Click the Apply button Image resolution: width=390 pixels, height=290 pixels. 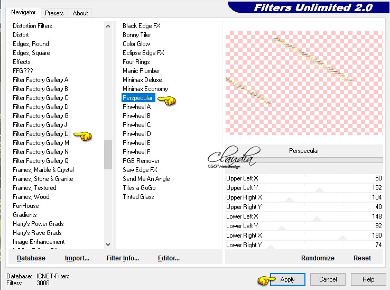[287, 279]
